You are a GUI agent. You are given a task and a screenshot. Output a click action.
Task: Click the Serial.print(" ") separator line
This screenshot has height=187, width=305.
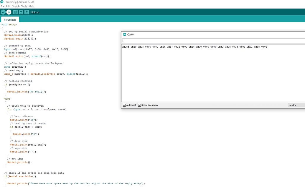click(23, 152)
